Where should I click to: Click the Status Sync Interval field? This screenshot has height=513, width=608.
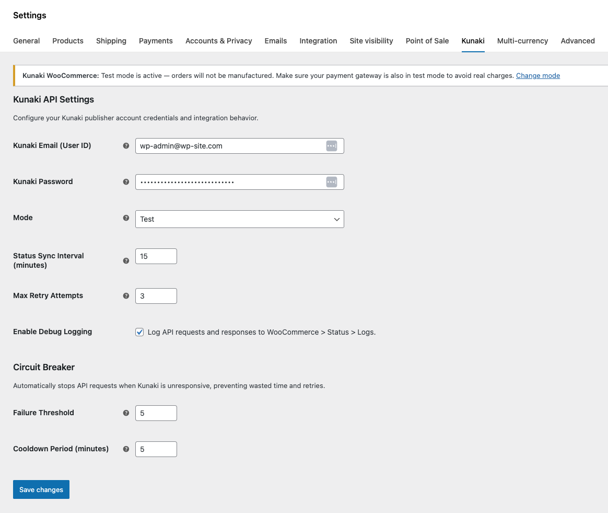(x=156, y=256)
